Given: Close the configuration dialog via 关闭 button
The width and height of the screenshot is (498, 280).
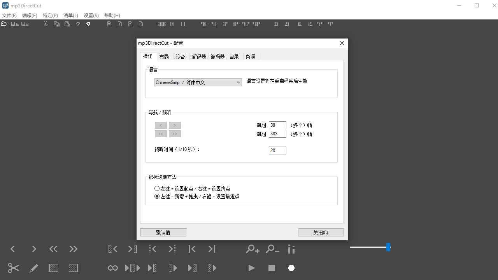Looking at the screenshot, I should [321, 232].
